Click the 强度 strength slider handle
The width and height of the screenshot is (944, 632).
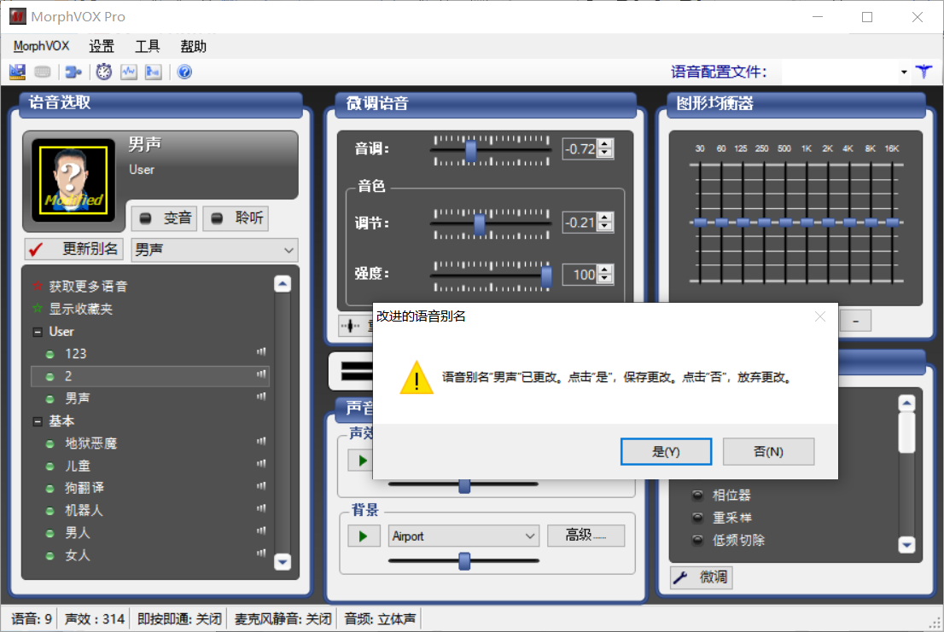(546, 276)
